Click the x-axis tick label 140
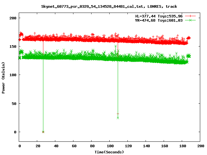The width and height of the screenshot is (207, 155). [147, 146]
